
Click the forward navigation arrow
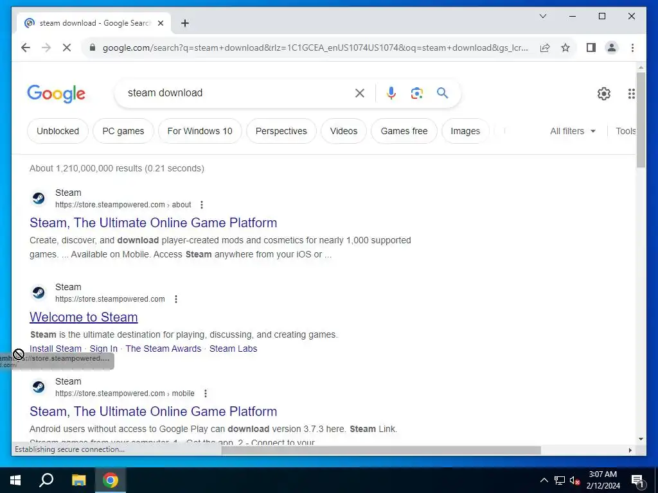pyautogui.click(x=46, y=48)
